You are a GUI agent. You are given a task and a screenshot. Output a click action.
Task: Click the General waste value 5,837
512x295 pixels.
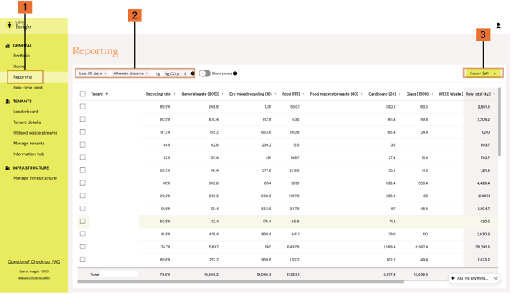tap(213, 247)
